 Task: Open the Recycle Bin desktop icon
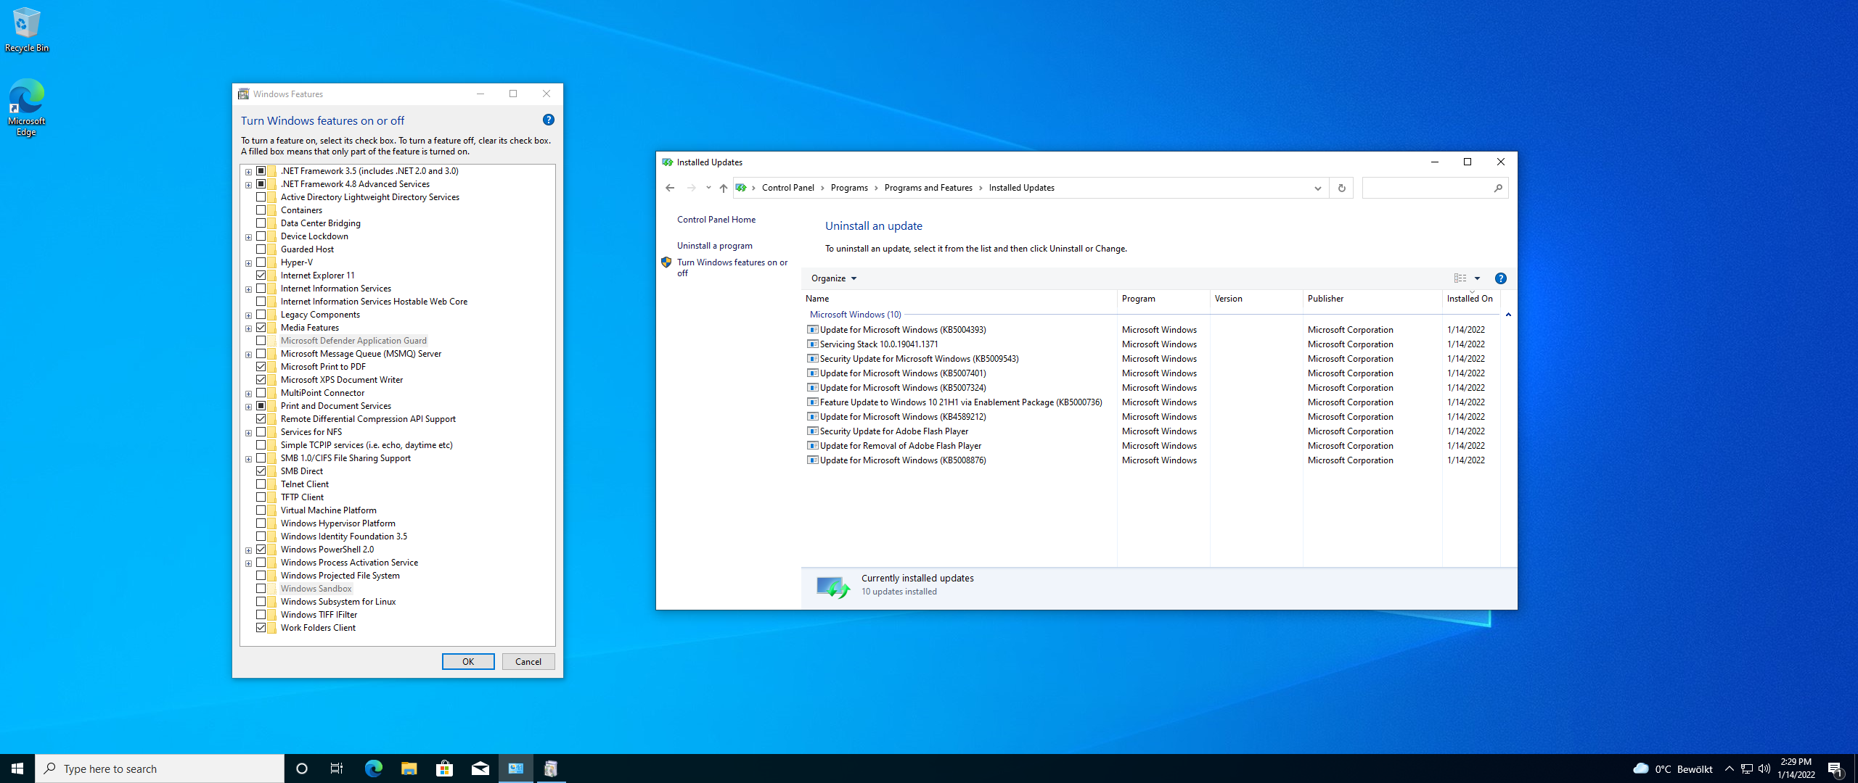point(27,29)
